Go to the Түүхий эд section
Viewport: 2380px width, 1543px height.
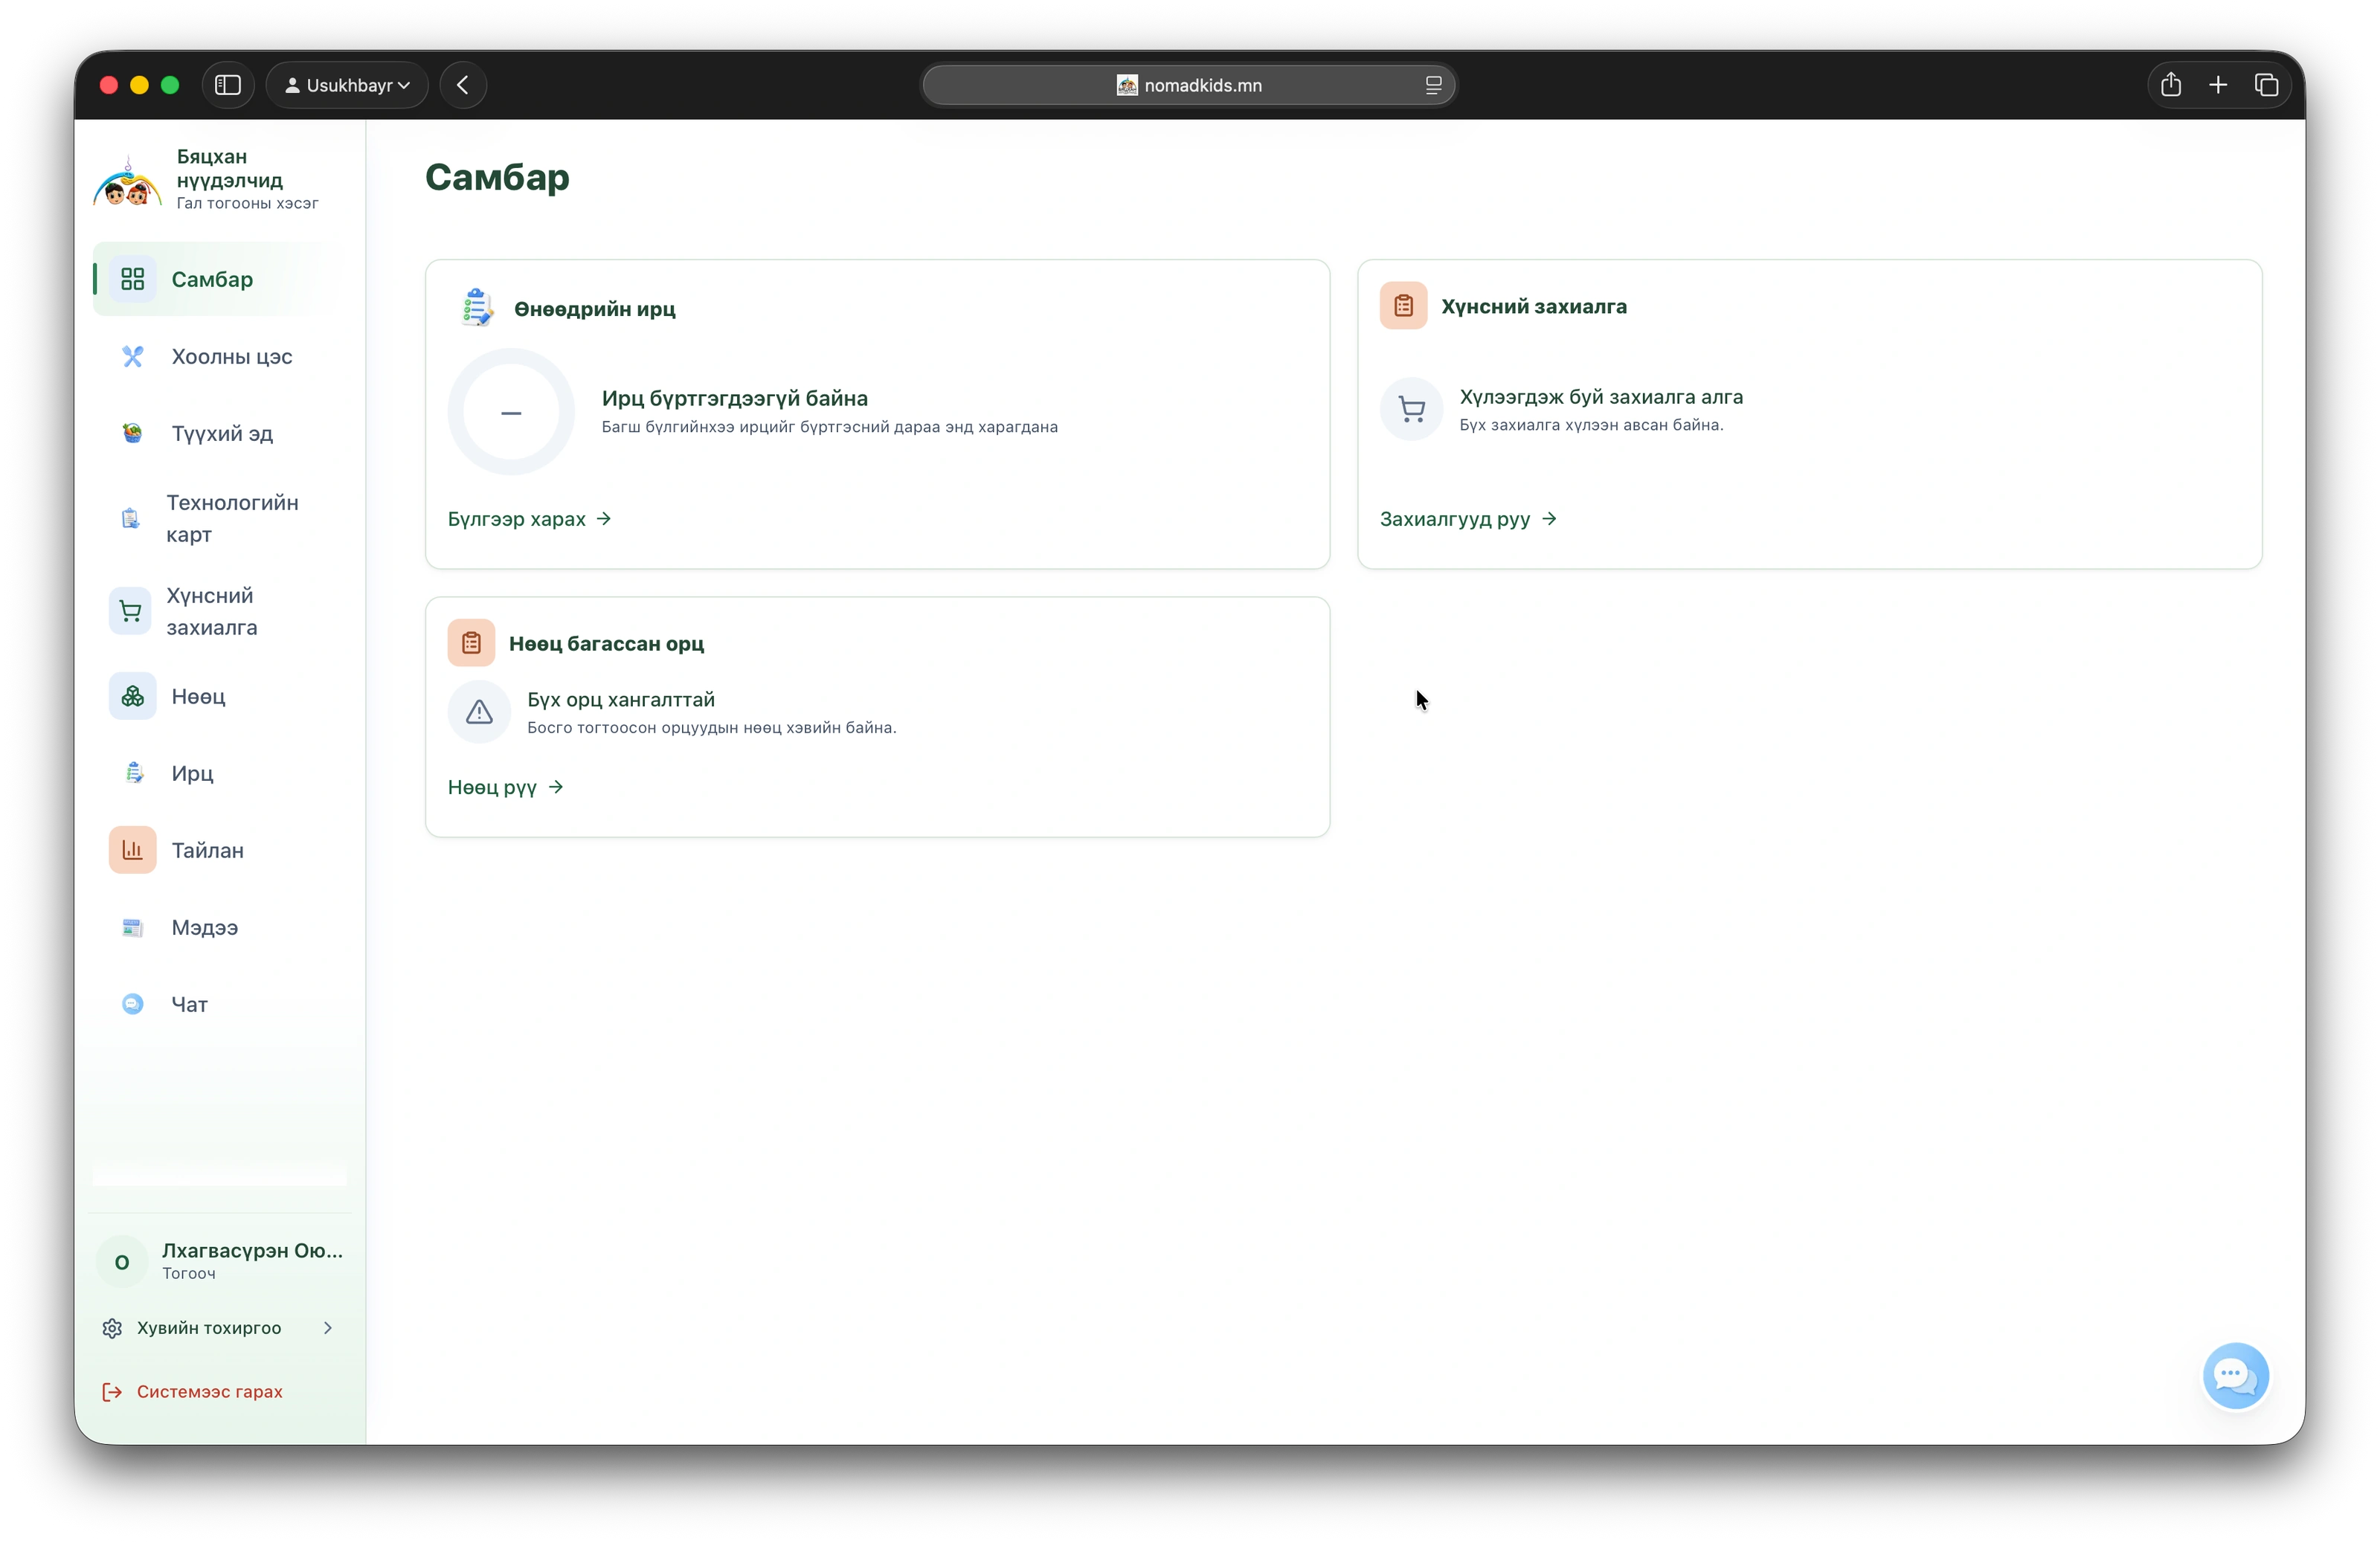(x=220, y=433)
